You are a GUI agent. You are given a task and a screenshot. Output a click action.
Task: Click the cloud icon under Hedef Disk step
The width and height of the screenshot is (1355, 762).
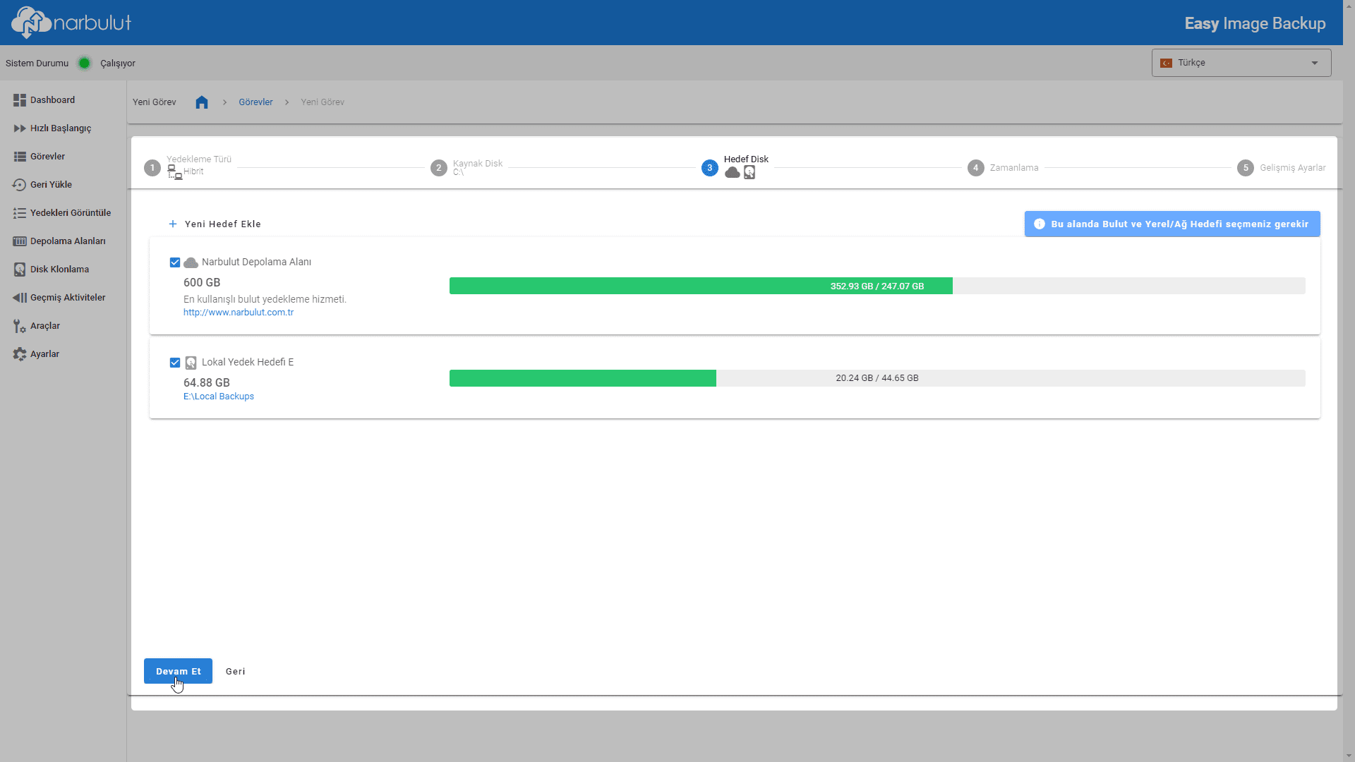[x=733, y=173]
